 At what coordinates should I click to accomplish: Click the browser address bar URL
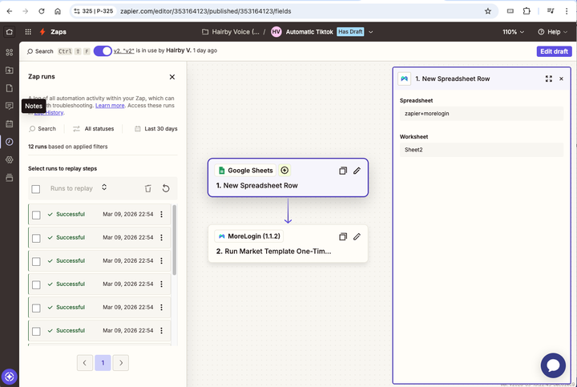[205, 11]
